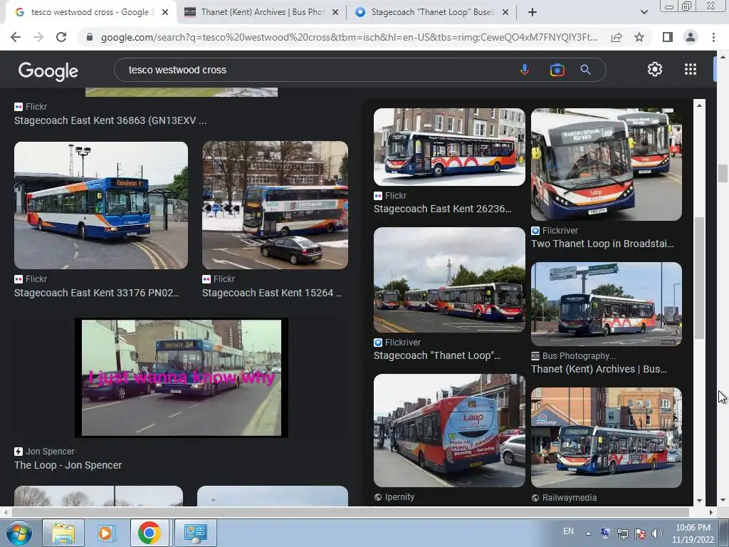This screenshot has height=547, width=729.
Task: Open Stagecoach East Kent 33176 bus thumbnail
Action: (101, 205)
